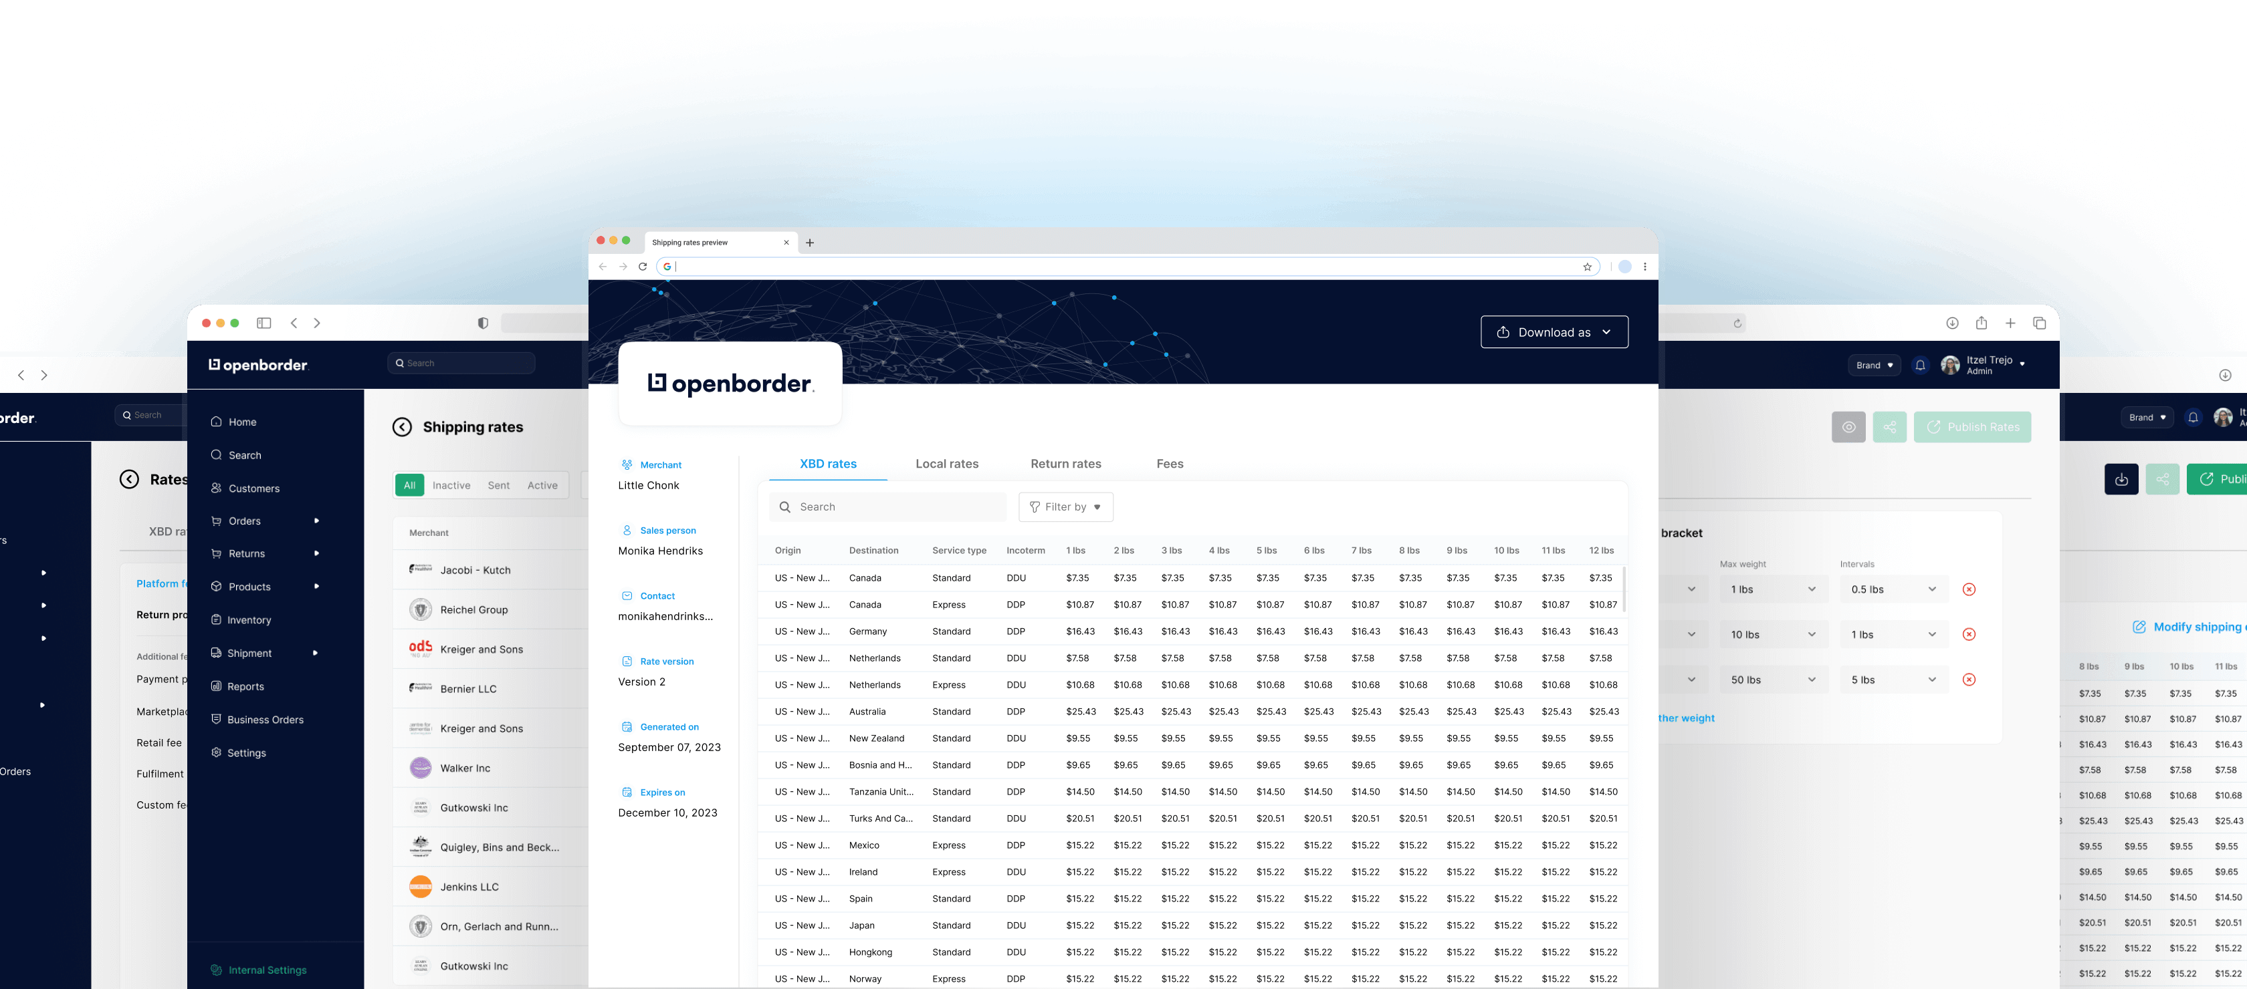Click the Service type column header

pos(958,551)
